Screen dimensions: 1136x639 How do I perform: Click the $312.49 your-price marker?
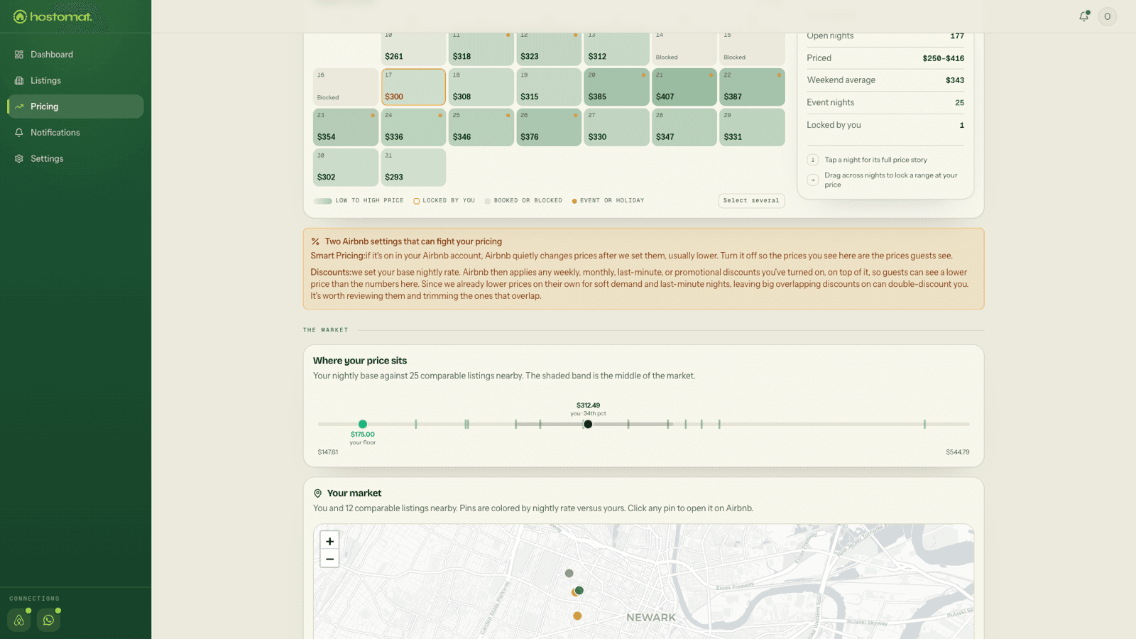[x=588, y=424]
